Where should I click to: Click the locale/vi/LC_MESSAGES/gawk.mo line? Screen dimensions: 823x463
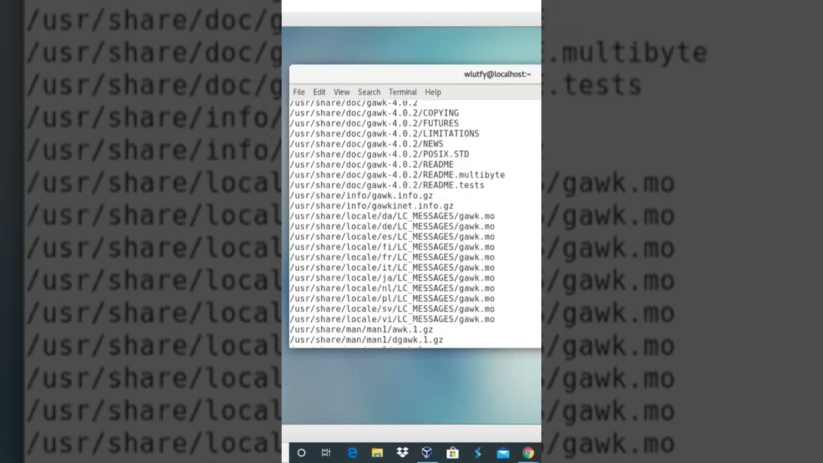pyautogui.click(x=392, y=319)
